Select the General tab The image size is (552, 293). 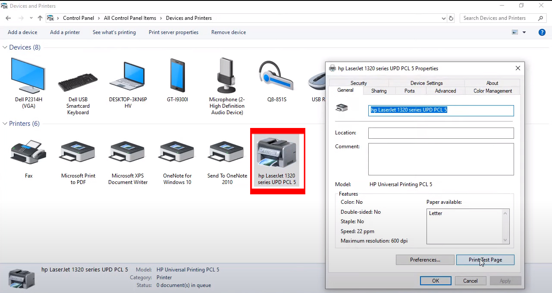click(x=345, y=90)
